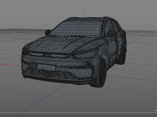Click the truncated 'Gri' viewport label
The width and height of the screenshot is (157, 117).
coord(155,110)
